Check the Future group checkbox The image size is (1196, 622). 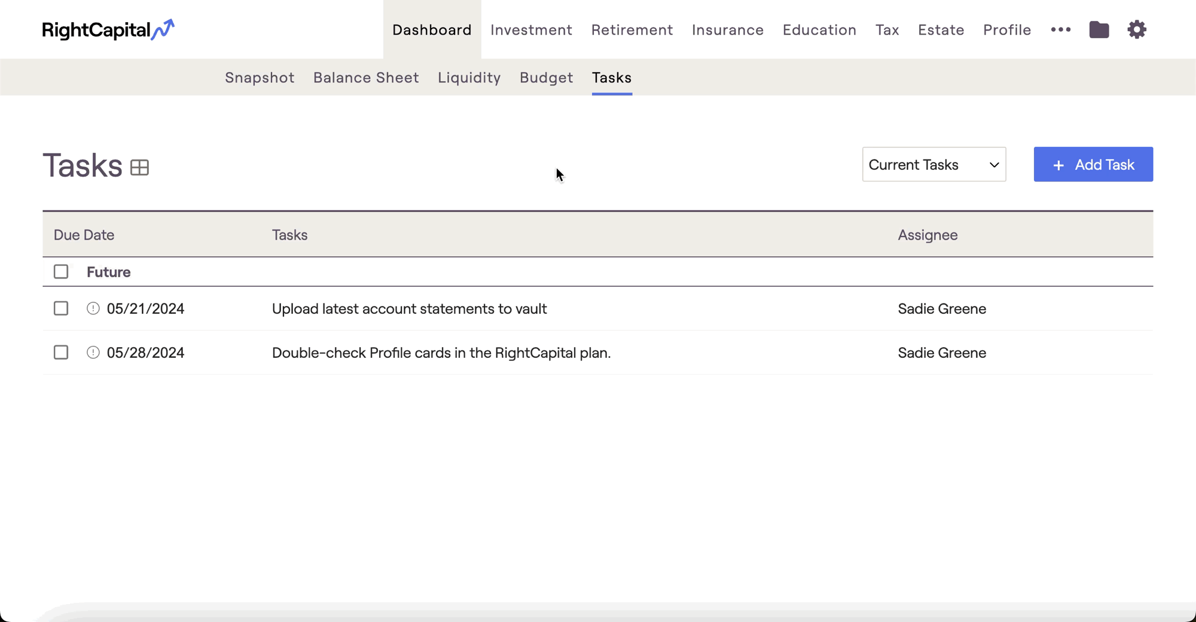(x=61, y=272)
